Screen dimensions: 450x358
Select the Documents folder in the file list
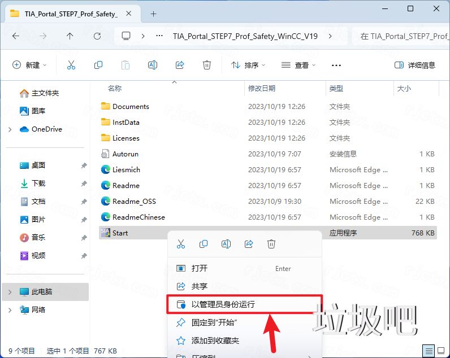pos(125,107)
